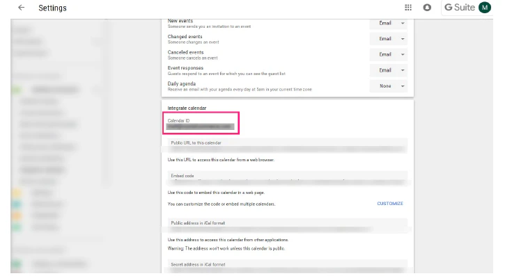This screenshot has width=512, height=276.
Task: Click the G Suite logo
Action: 460,8
